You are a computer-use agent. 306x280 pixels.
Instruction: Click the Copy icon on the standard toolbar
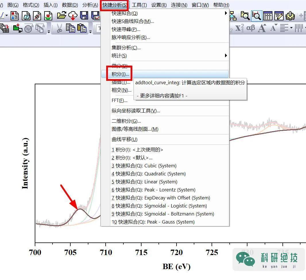(71, 28)
